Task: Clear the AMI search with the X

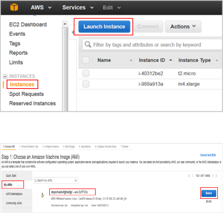Action: pos(76,181)
